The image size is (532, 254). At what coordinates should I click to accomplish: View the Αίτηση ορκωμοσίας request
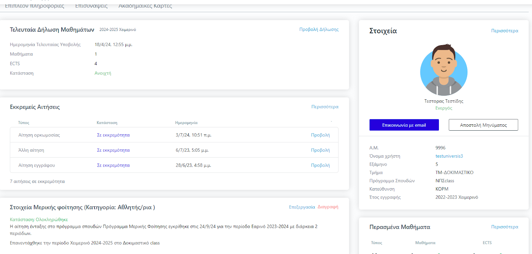point(320,135)
